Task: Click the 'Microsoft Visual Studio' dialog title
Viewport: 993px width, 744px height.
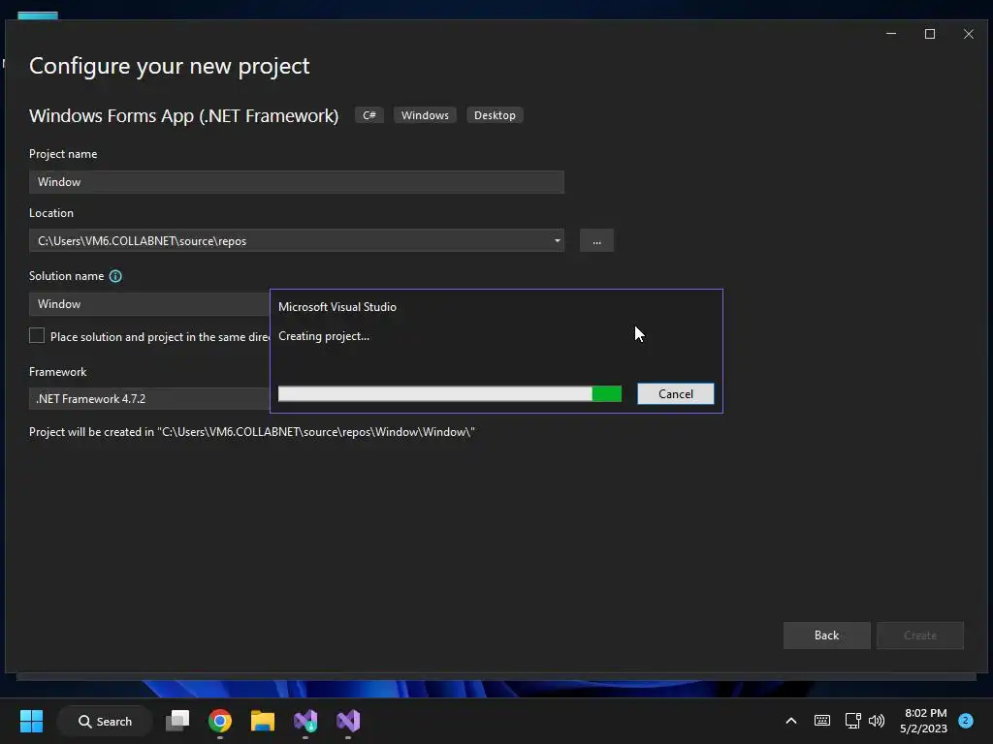Action: [336, 307]
